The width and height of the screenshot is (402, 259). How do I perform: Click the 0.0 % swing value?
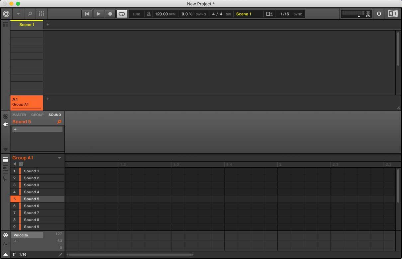coord(187,14)
